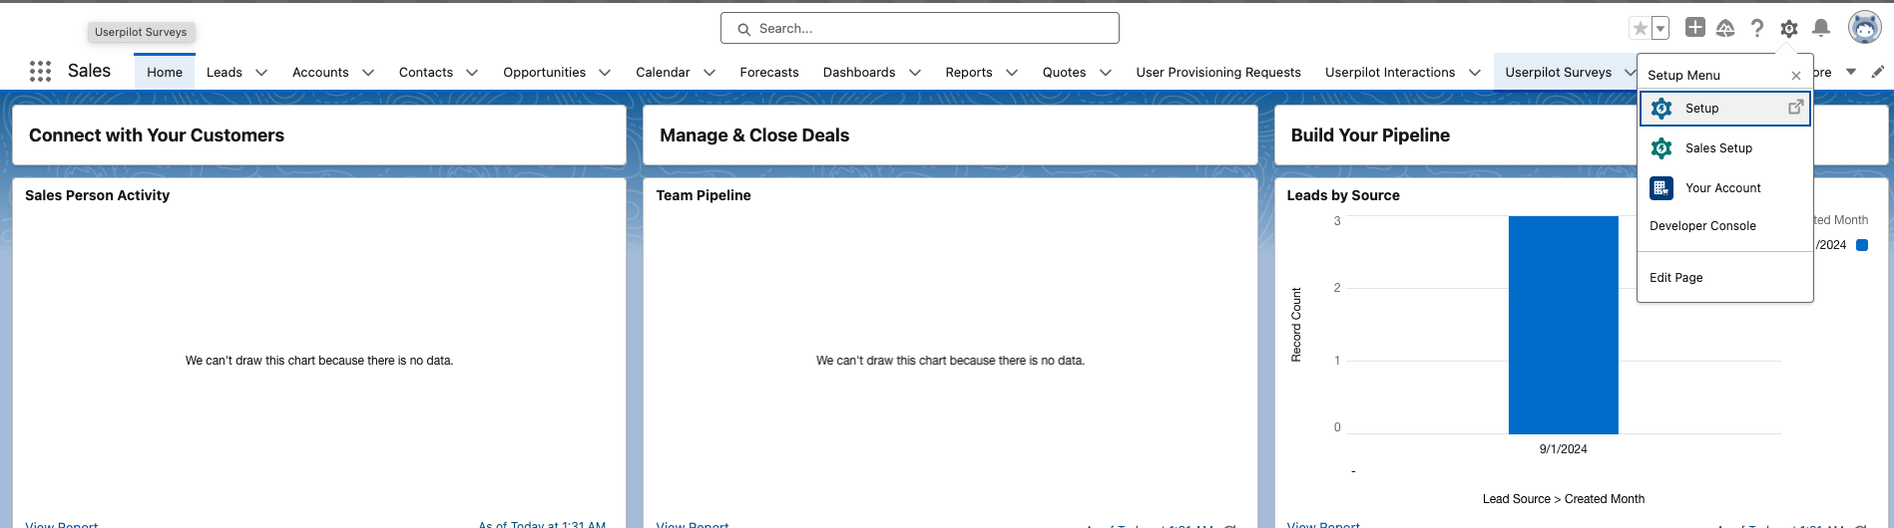Open the Userpilot Interactions tab
This screenshot has width=1894, height=528.
(x=1390, y=73)
